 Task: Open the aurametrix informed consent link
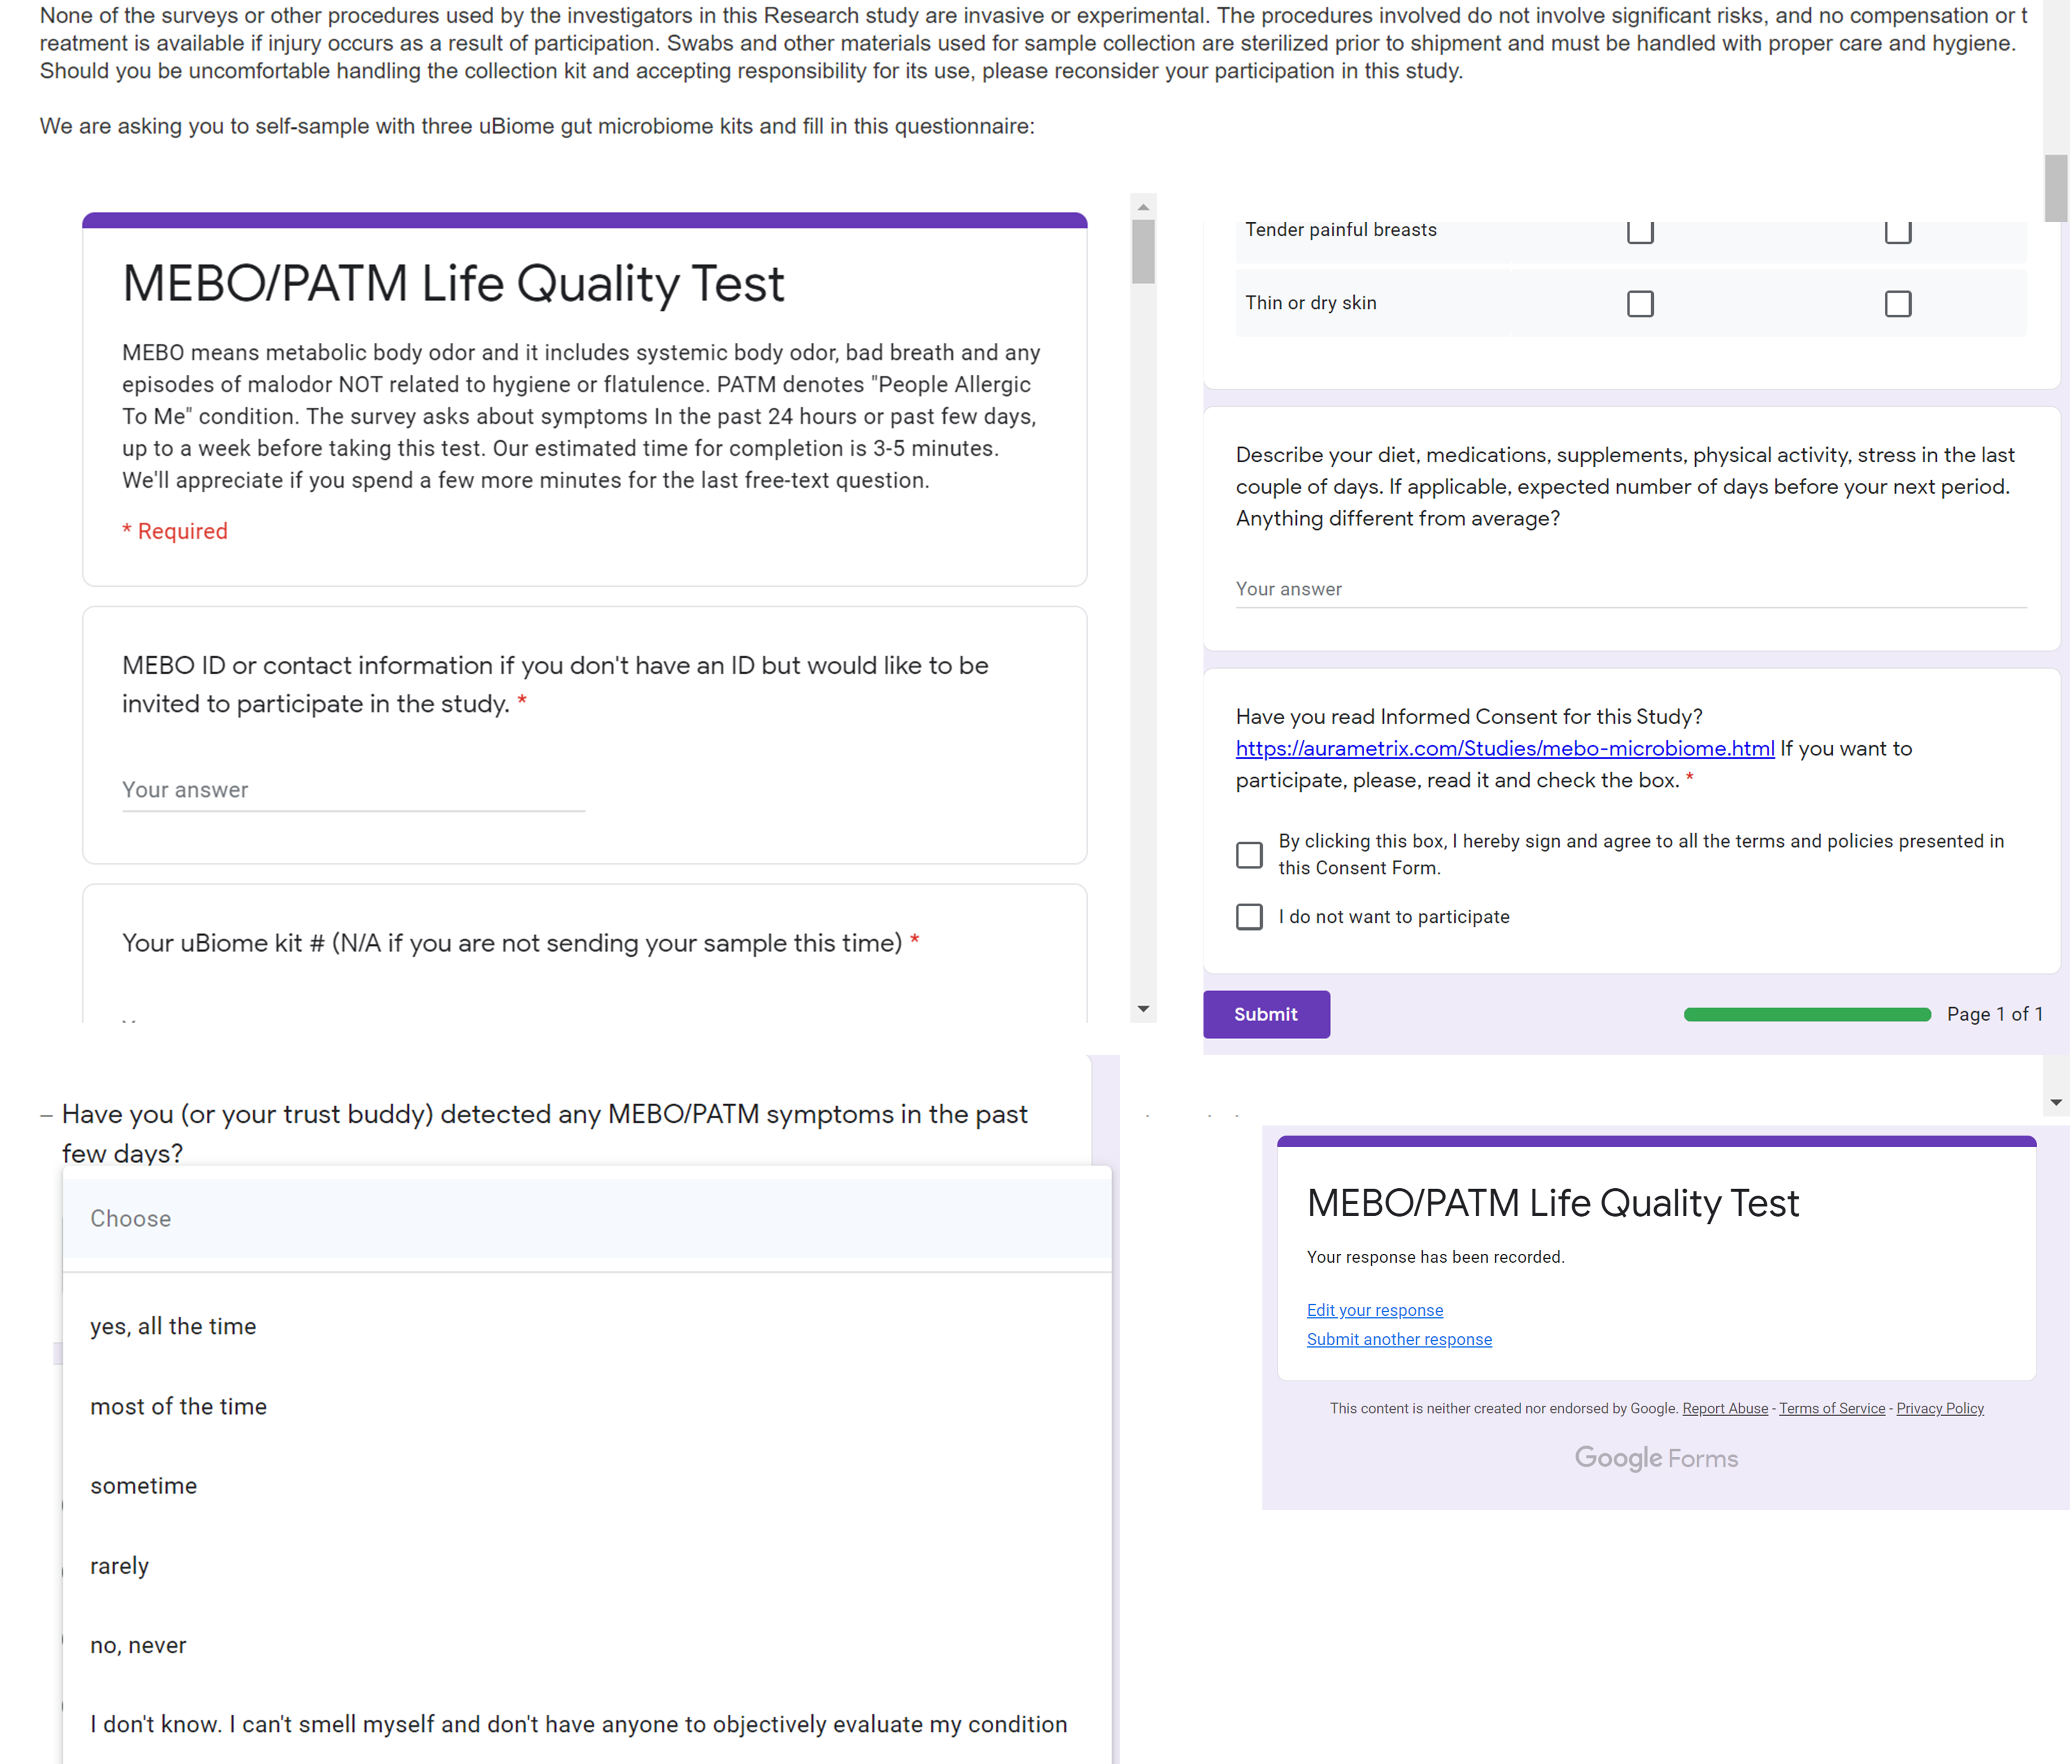(1505, 748)
